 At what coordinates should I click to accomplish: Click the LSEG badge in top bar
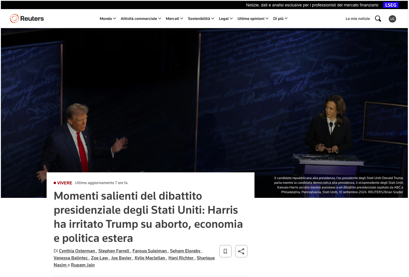[x=391, y=5]
